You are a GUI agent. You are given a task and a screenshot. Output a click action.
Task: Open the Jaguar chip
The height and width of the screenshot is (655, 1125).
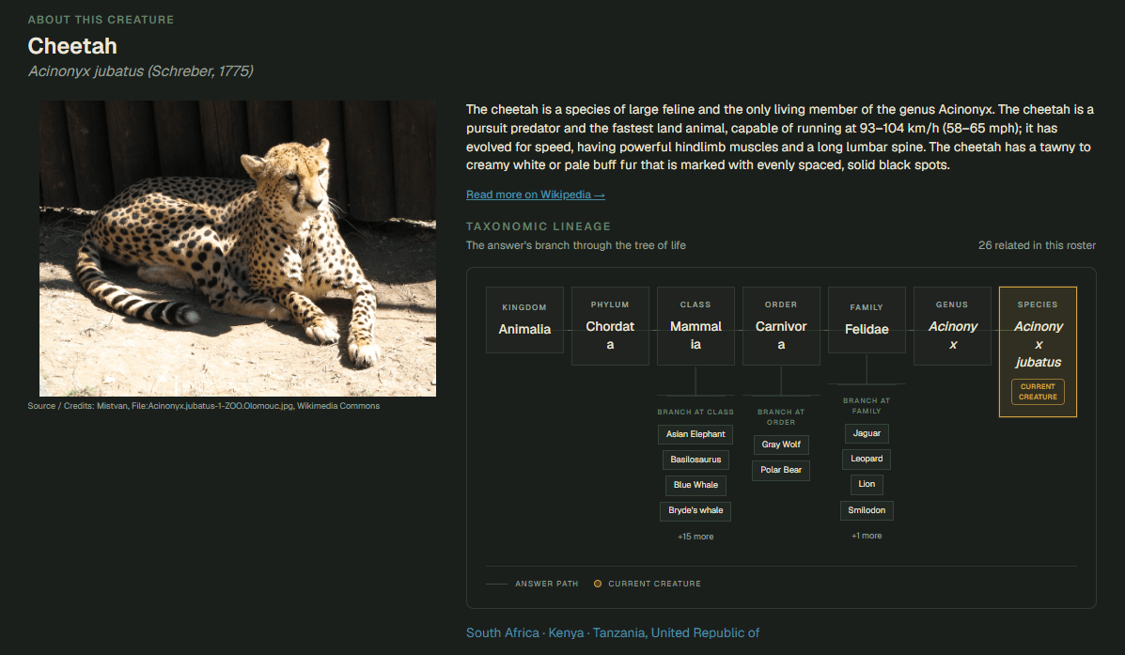(867, 433)
